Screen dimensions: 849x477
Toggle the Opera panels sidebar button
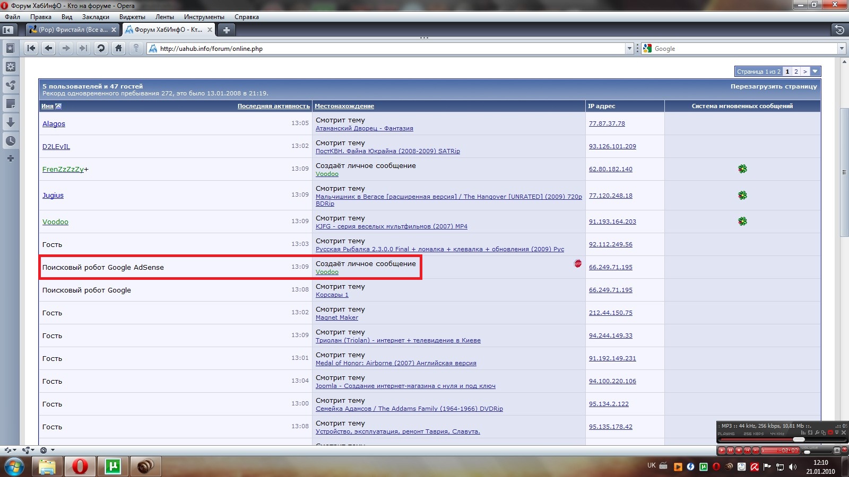pyautogui.click(x=8, y=30)
